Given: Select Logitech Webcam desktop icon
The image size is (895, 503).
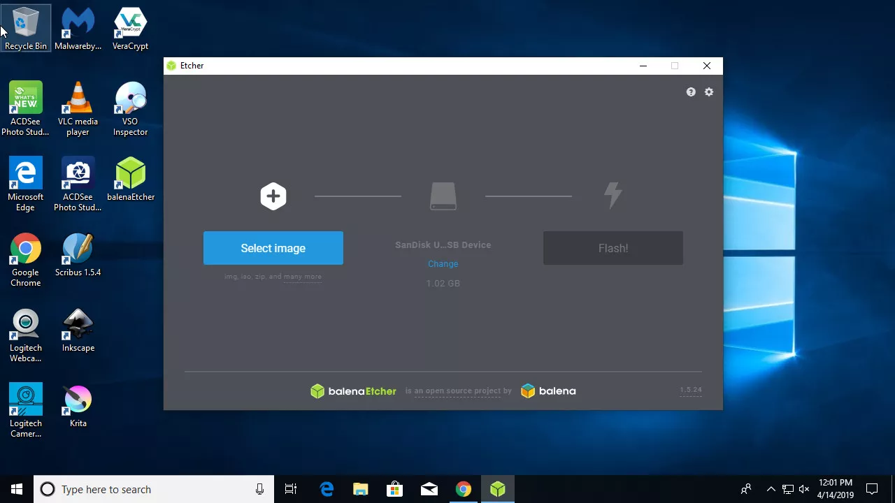Looking at the screenshot, I should (x=26, y=335).
